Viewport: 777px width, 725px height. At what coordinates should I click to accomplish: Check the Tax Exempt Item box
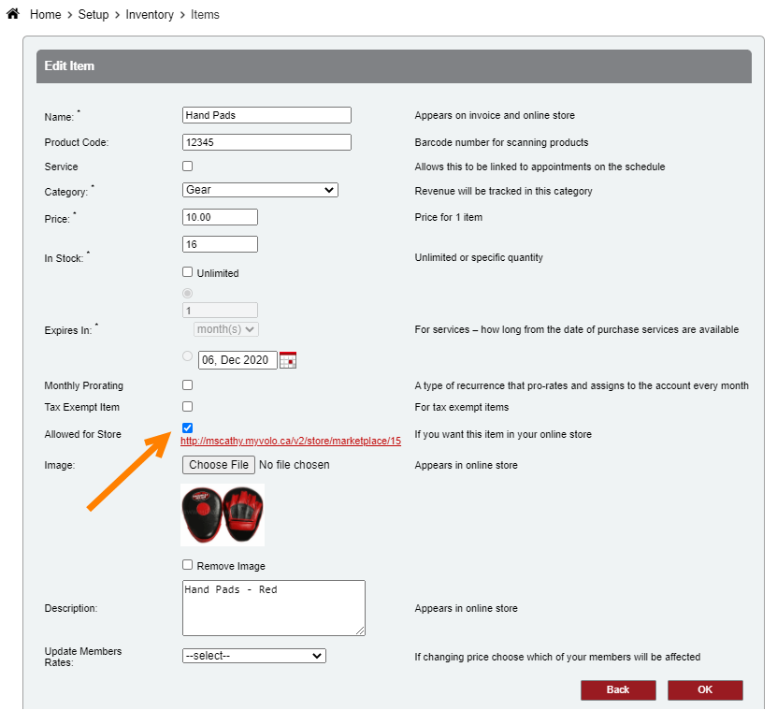(188, 407)
